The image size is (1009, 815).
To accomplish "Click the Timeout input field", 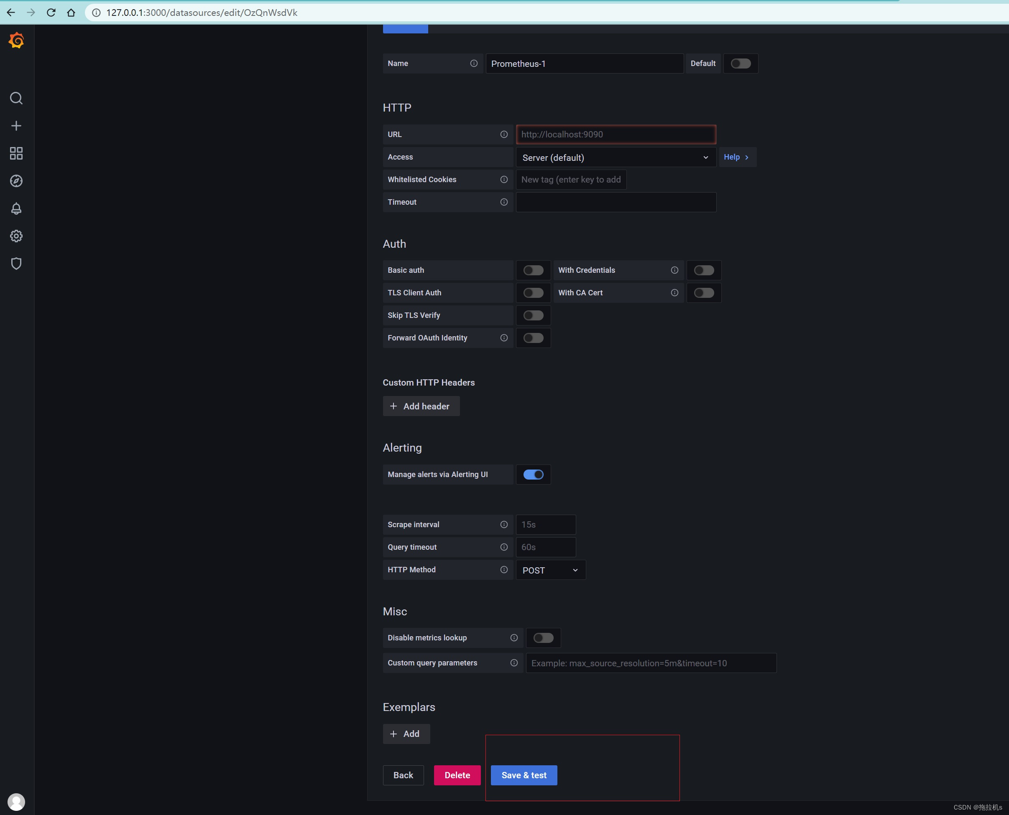I will point(616,202).
